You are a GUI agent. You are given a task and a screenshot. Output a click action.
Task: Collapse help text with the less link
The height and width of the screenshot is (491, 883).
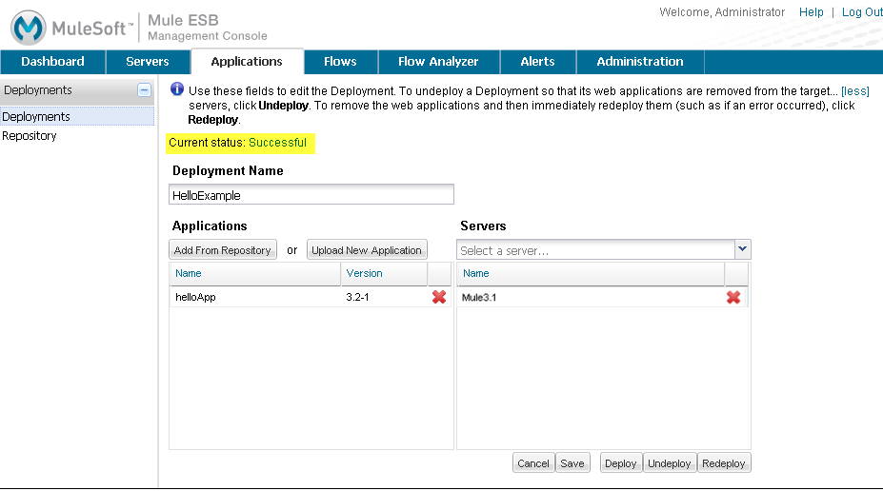[x=854, y=90]
